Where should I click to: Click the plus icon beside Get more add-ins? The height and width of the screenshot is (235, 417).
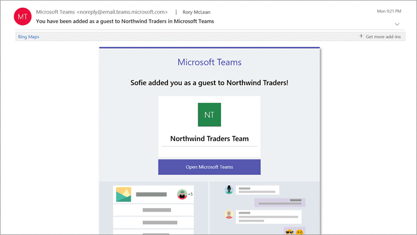[361, 36]
